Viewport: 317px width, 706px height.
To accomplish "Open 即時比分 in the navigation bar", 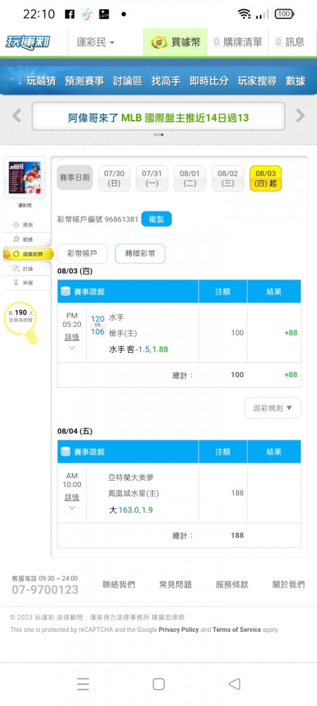I will (x=209, y=80).
